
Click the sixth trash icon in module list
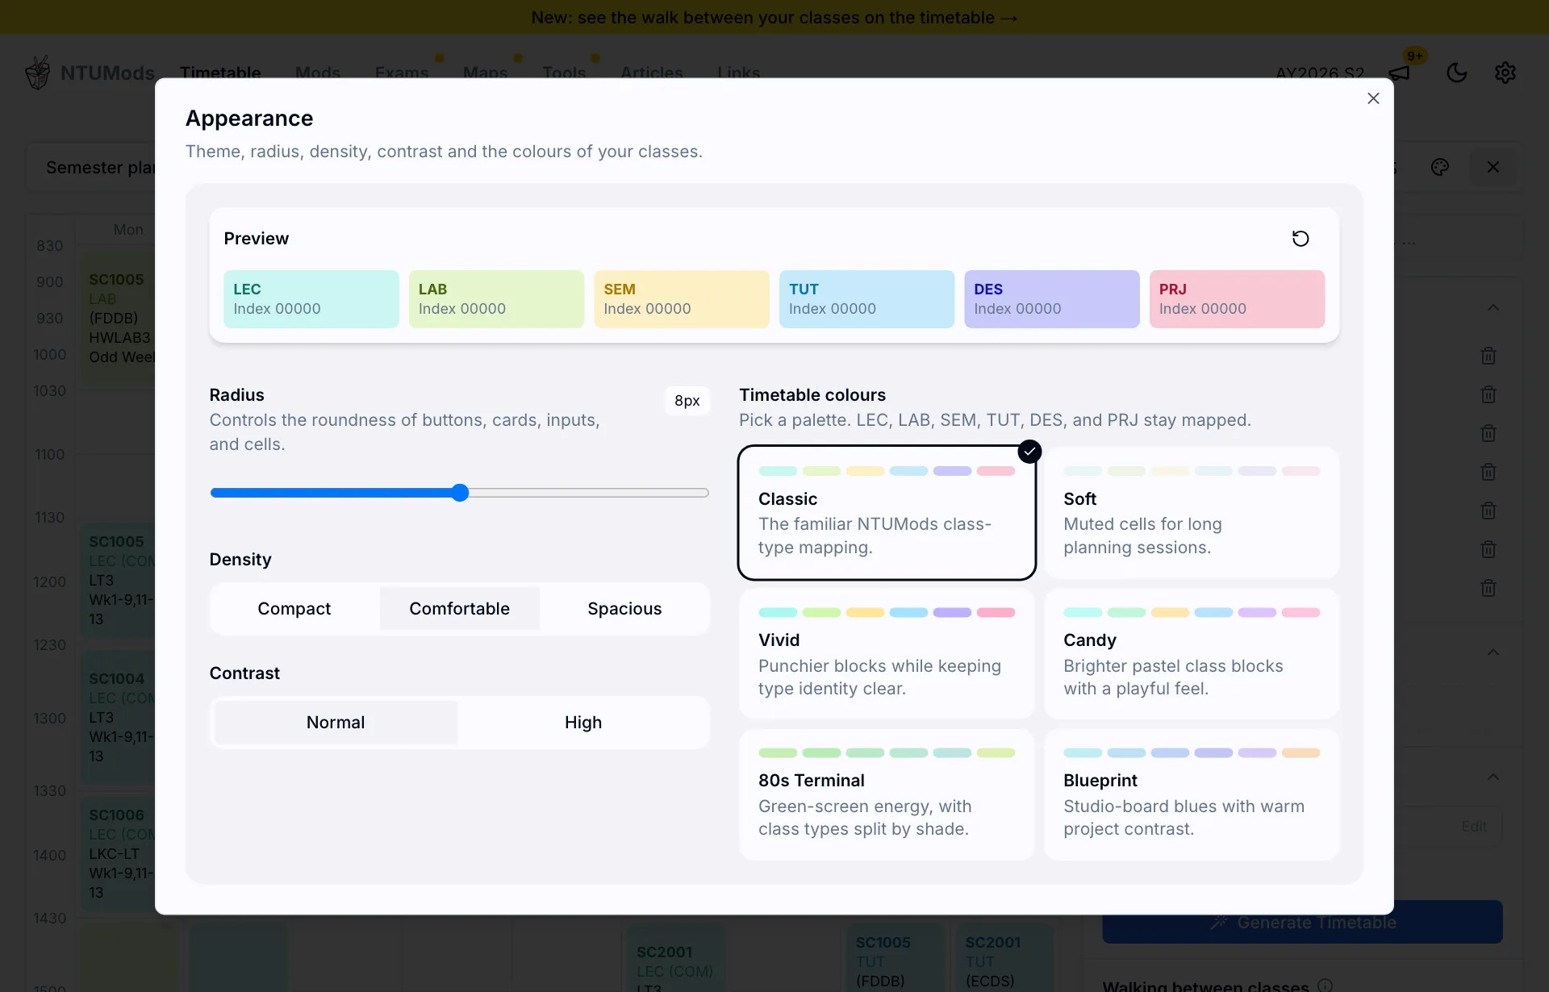click(x=1488, y=549)
